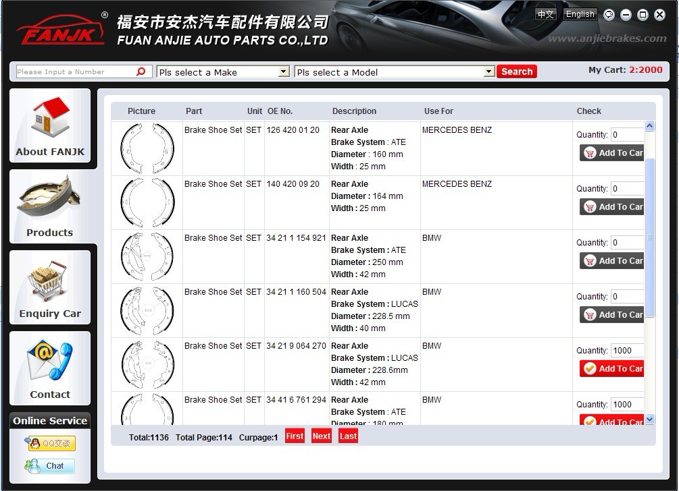Close the FANJK window
679x491 pixels.
659,15
